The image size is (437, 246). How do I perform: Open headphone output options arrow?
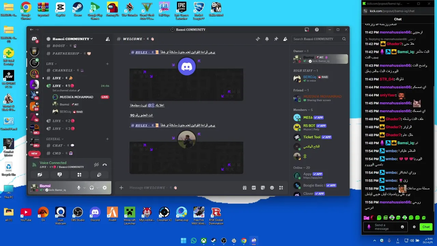click(97, 188)
